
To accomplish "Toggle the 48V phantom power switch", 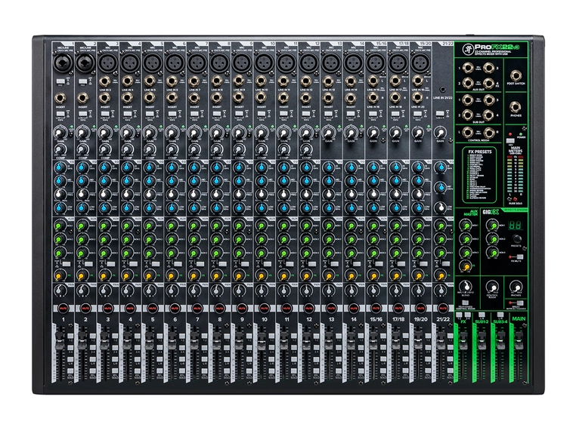I will coord(509,141).
